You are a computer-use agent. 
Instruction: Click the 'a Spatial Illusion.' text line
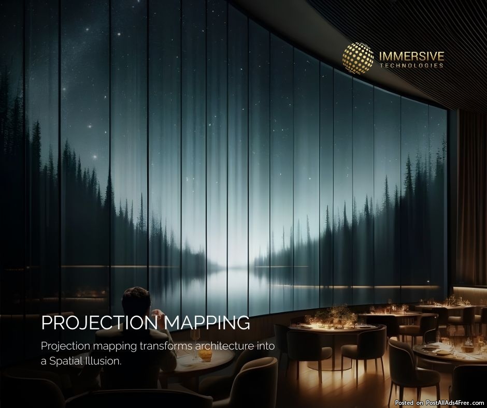[81, 361]
